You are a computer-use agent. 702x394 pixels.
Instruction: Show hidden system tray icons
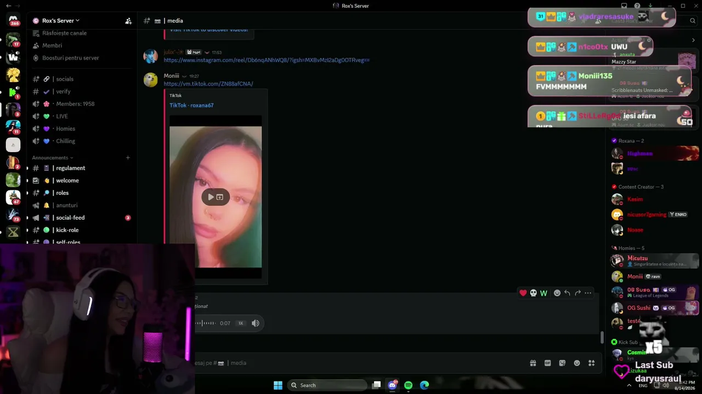pyautogui.click(x=629, y=385)
